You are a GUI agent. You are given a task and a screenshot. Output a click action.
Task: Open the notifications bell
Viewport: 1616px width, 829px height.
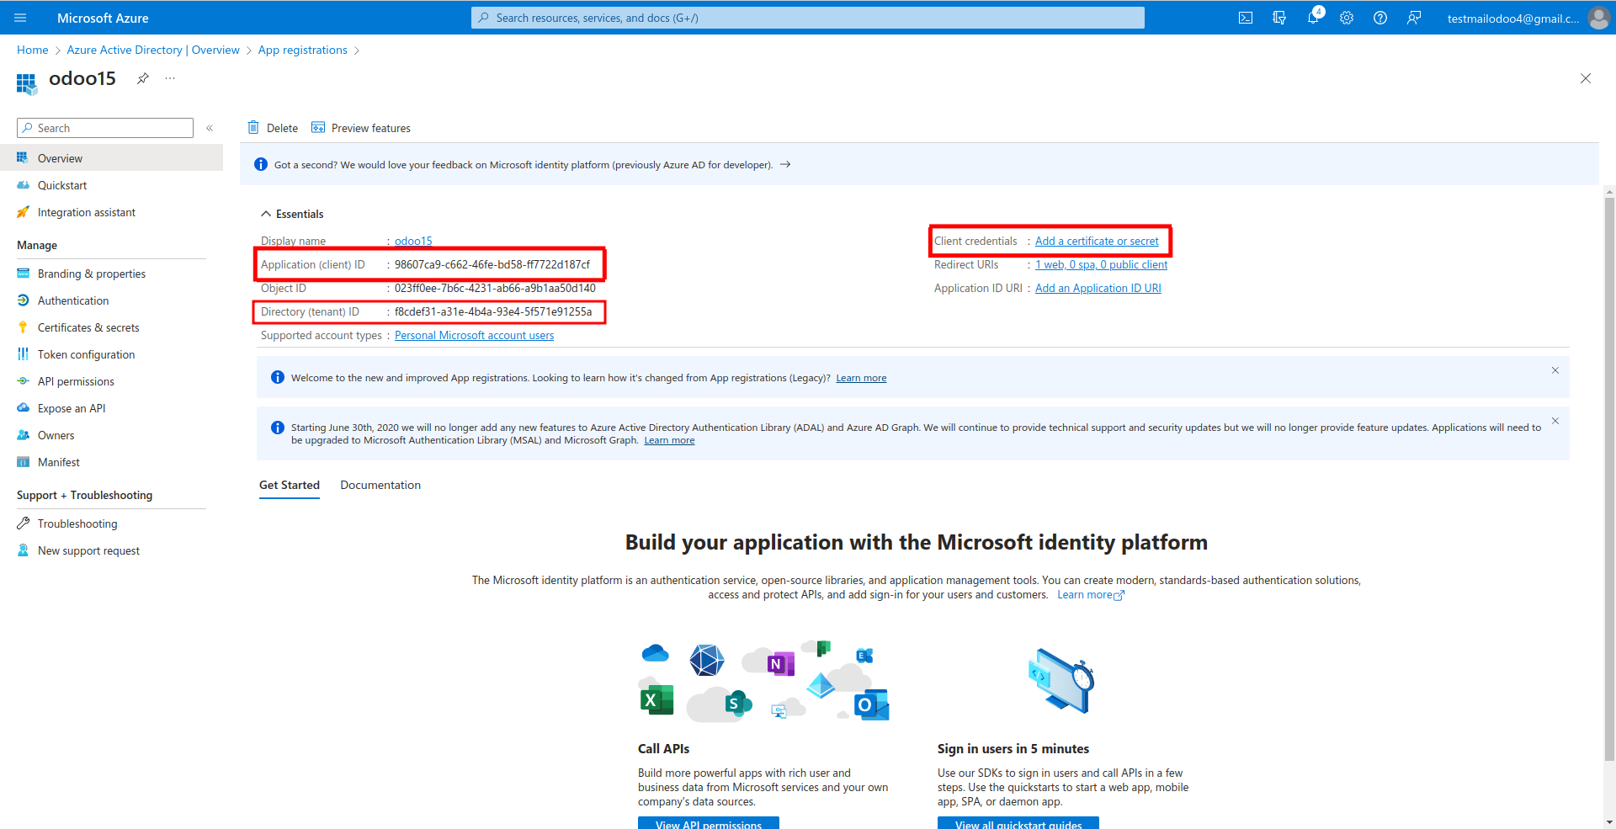pyautogui.click(x=1313, y=18)
